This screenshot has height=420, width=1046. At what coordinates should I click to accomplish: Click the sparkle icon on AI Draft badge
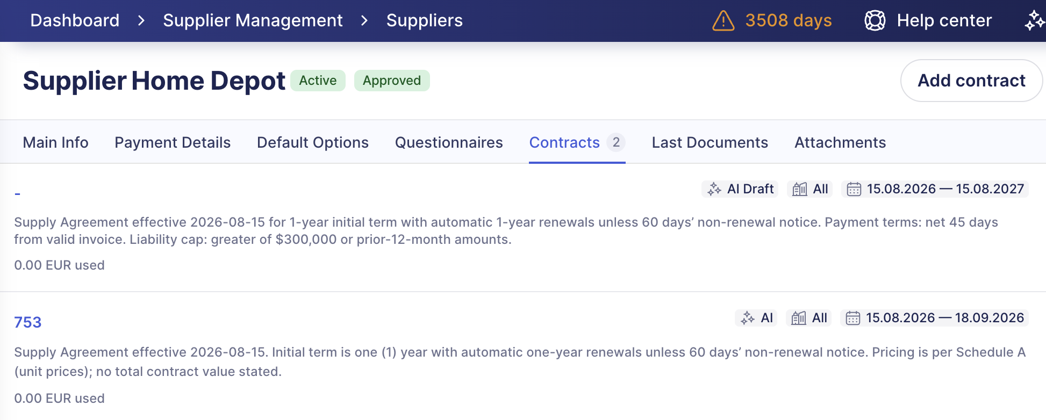coord(714,189)
